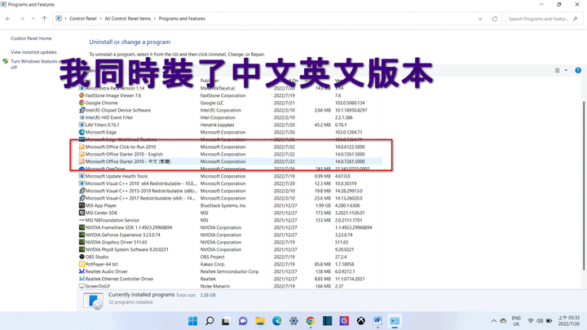Image resolution: width=587 pixels, height=330 pixels.
Task: Click All Control Panel Items breadcrumb
Action: (128, 18)
